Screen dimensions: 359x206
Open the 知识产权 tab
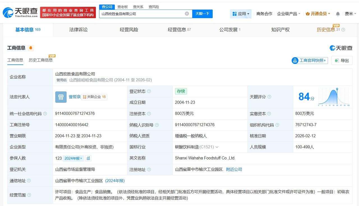point(280,30)
